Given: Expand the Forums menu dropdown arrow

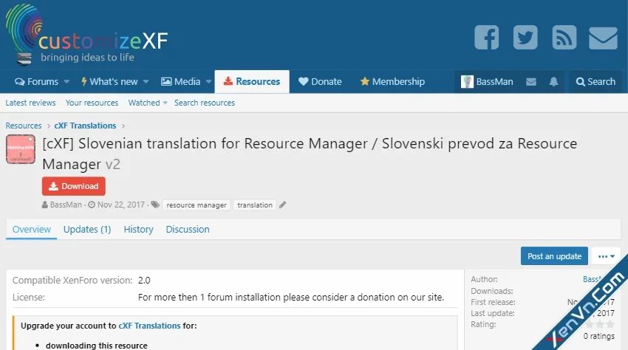Looking at the screenshot, I should click(66, 82).
